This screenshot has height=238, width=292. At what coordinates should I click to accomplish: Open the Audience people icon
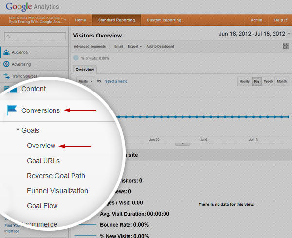coord(6,52)
